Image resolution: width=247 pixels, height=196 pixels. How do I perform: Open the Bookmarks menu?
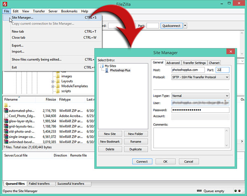69,11
